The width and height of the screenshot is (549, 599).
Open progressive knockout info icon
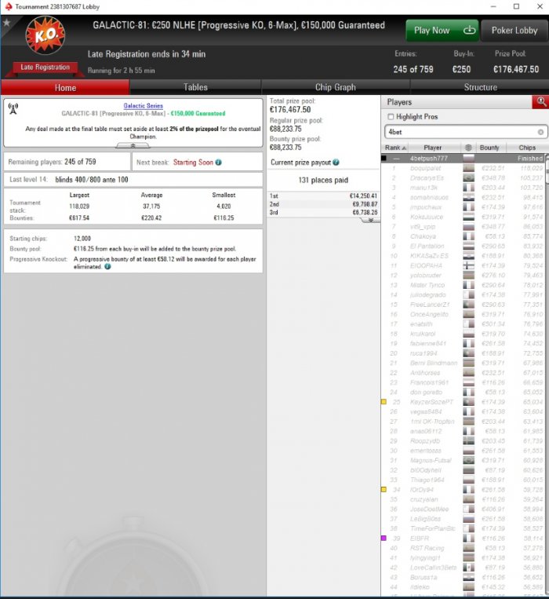(107, 267)
